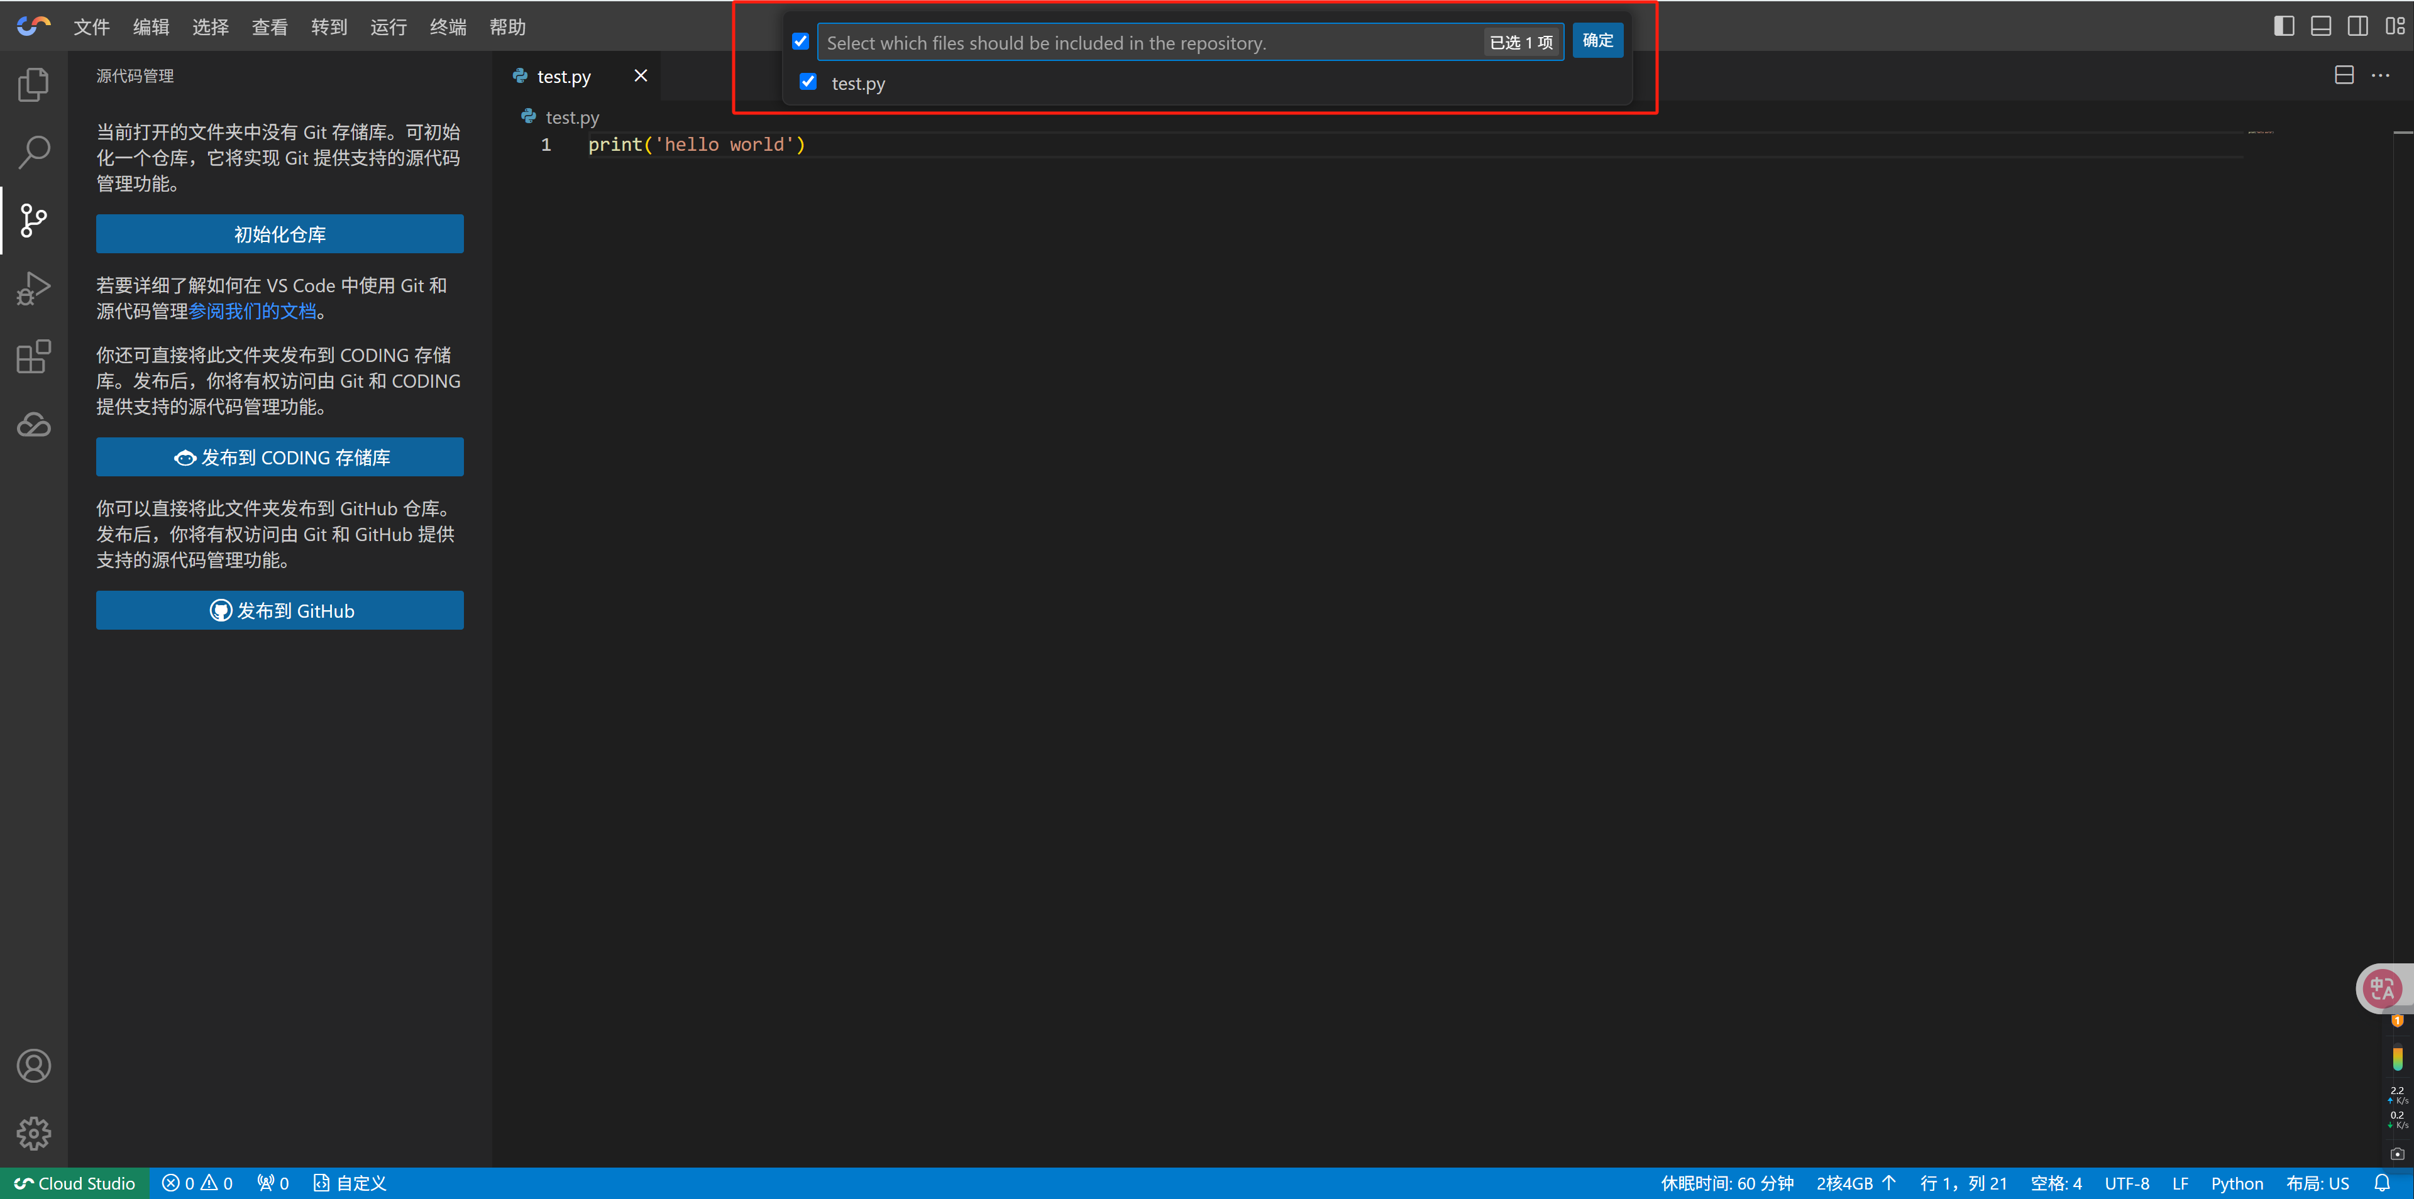Click the notifications bell icon
Screen dimensions: 2414x1199
coord(2381,1183)
